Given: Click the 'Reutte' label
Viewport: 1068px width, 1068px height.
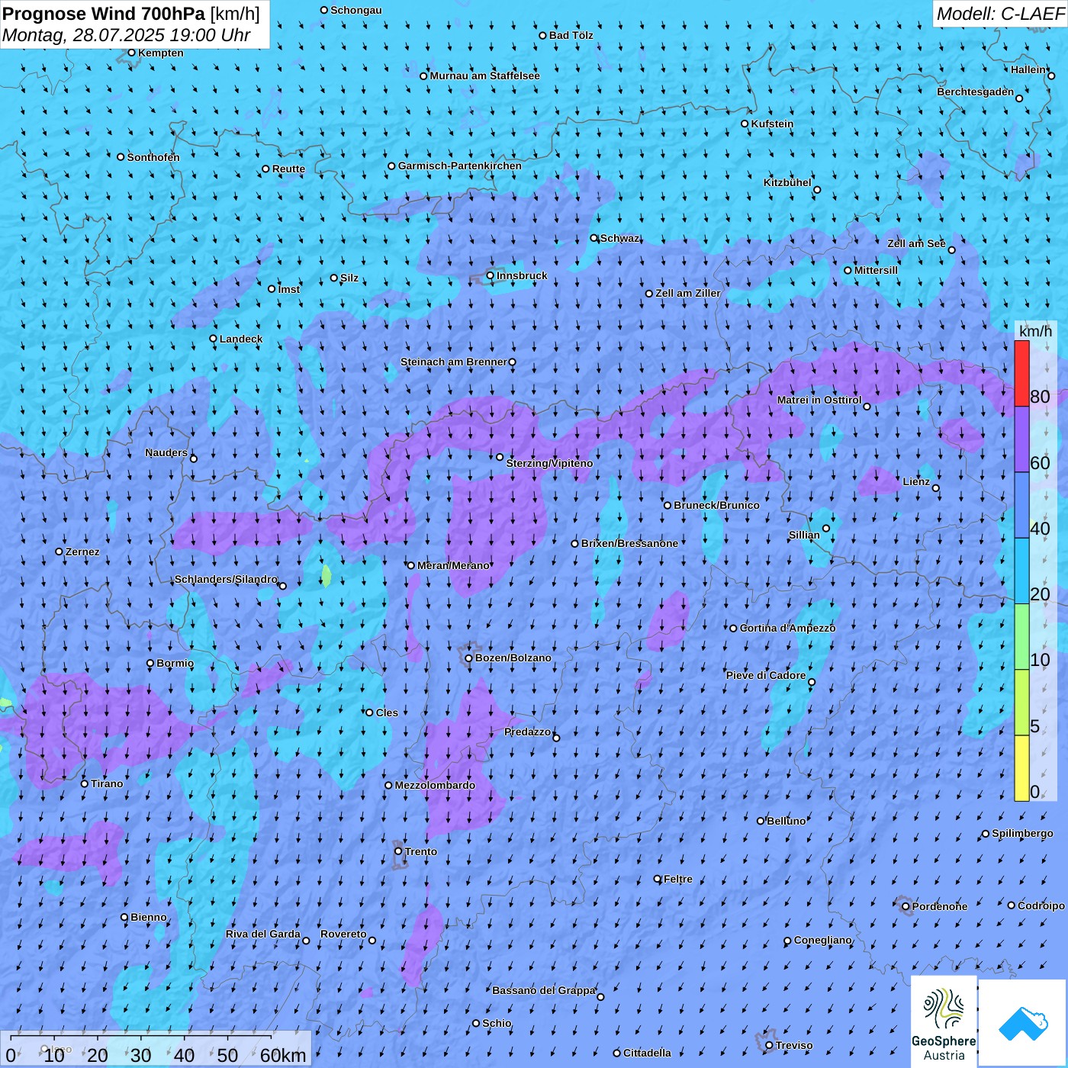Looking at the screenshot, I should coord(288,169).
